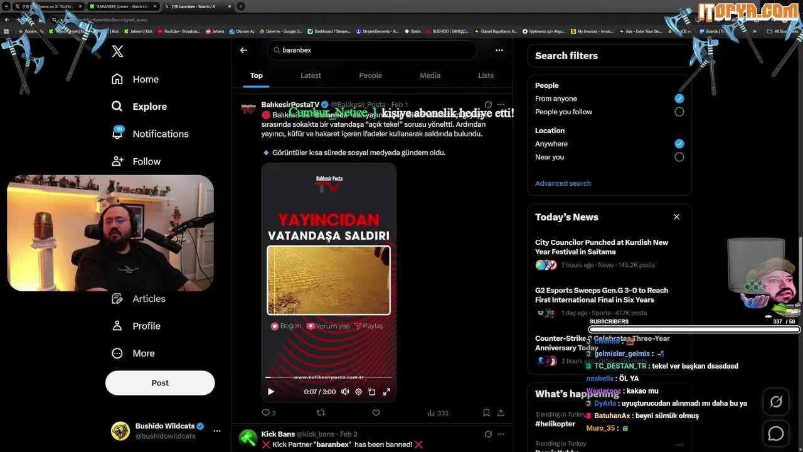Open the StreamElements bookmark

[x=377, y=31]
